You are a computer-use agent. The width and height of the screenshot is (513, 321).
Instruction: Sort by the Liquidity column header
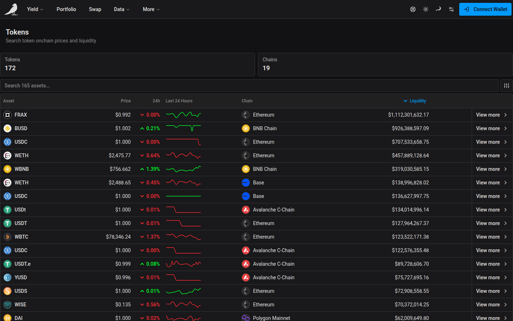(415, 101)
